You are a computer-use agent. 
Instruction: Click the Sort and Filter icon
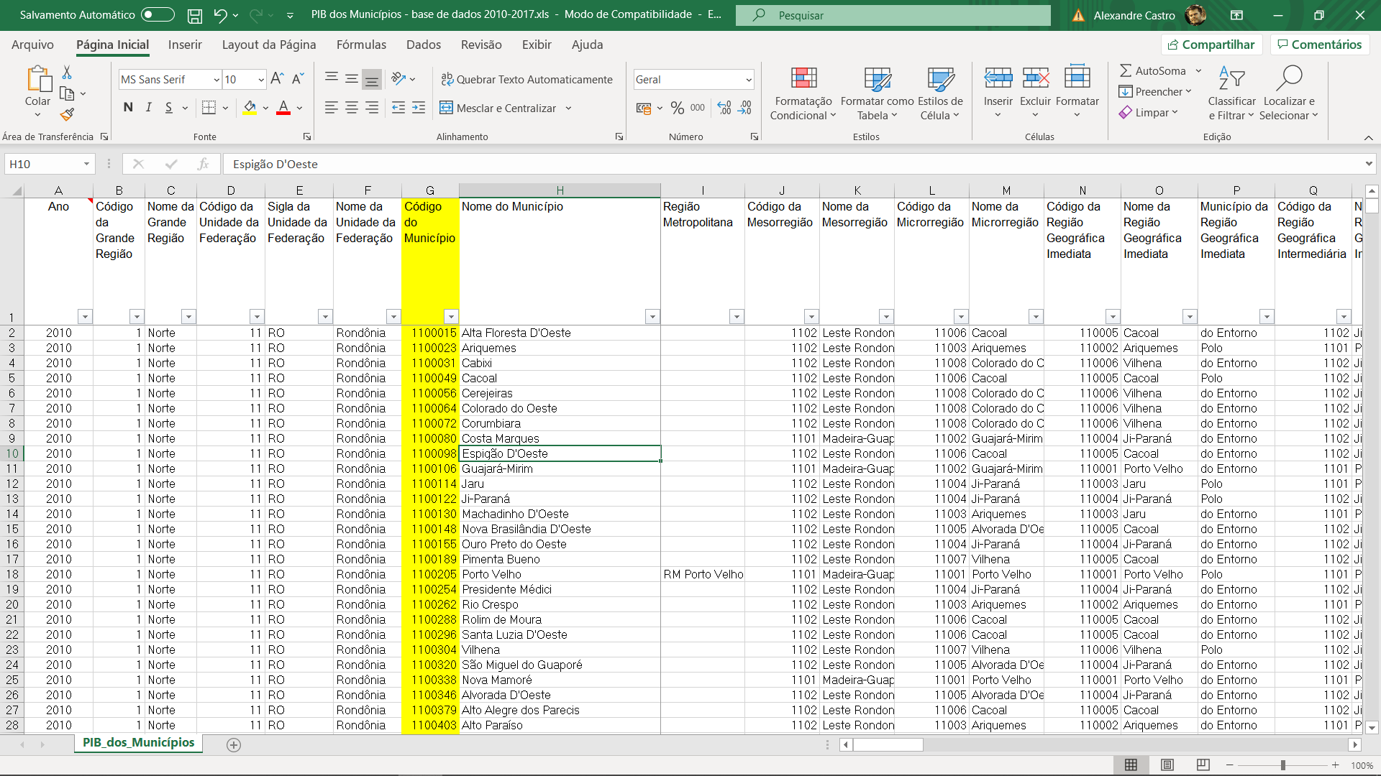coord(1231,78)
